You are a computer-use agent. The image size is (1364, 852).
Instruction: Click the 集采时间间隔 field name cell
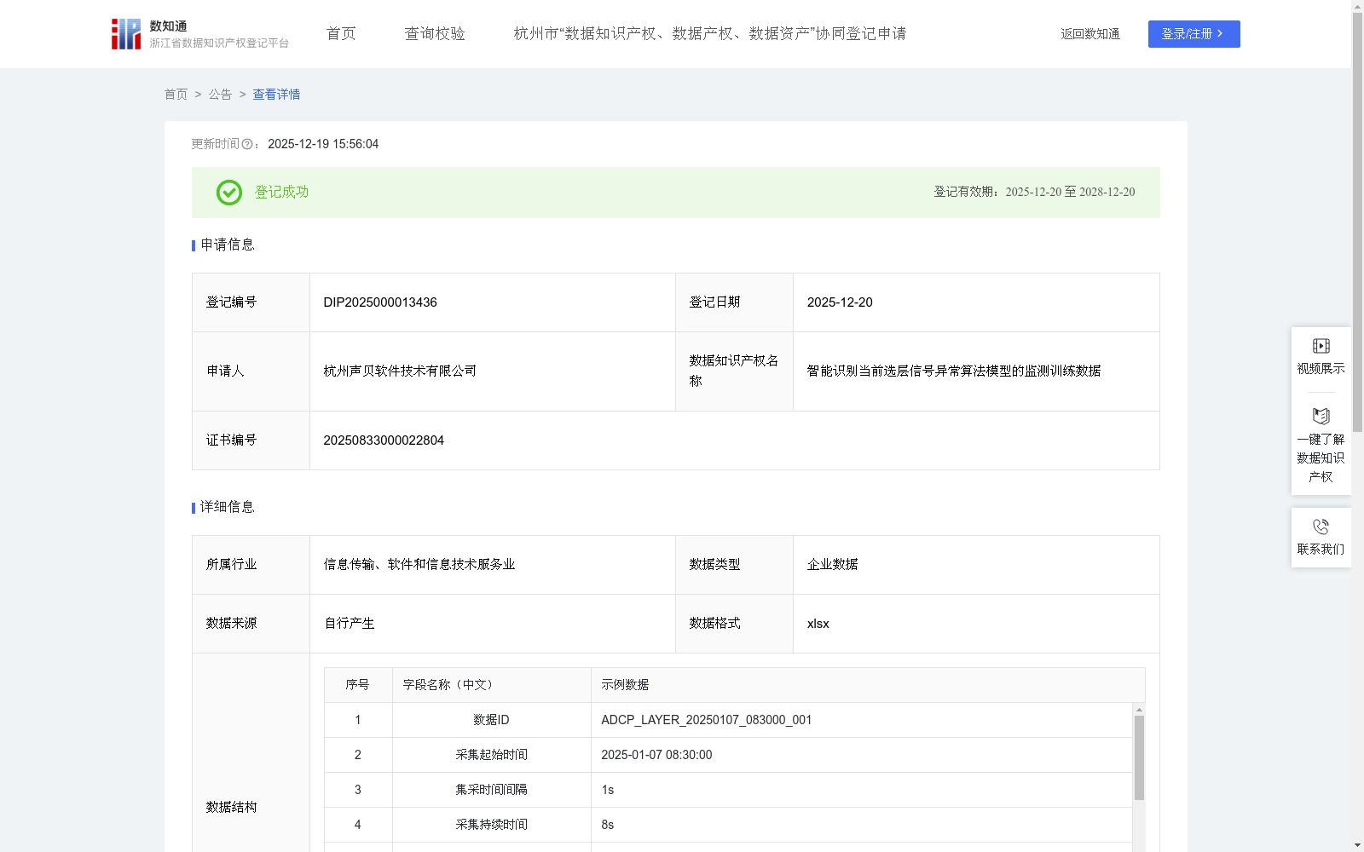pos(492,790)
